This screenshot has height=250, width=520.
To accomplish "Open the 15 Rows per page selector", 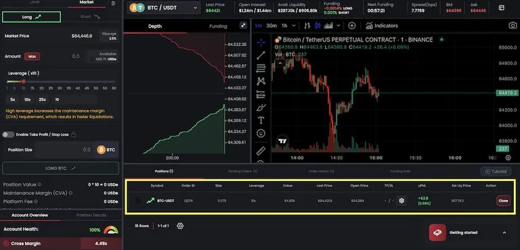I will click(142, 226).
